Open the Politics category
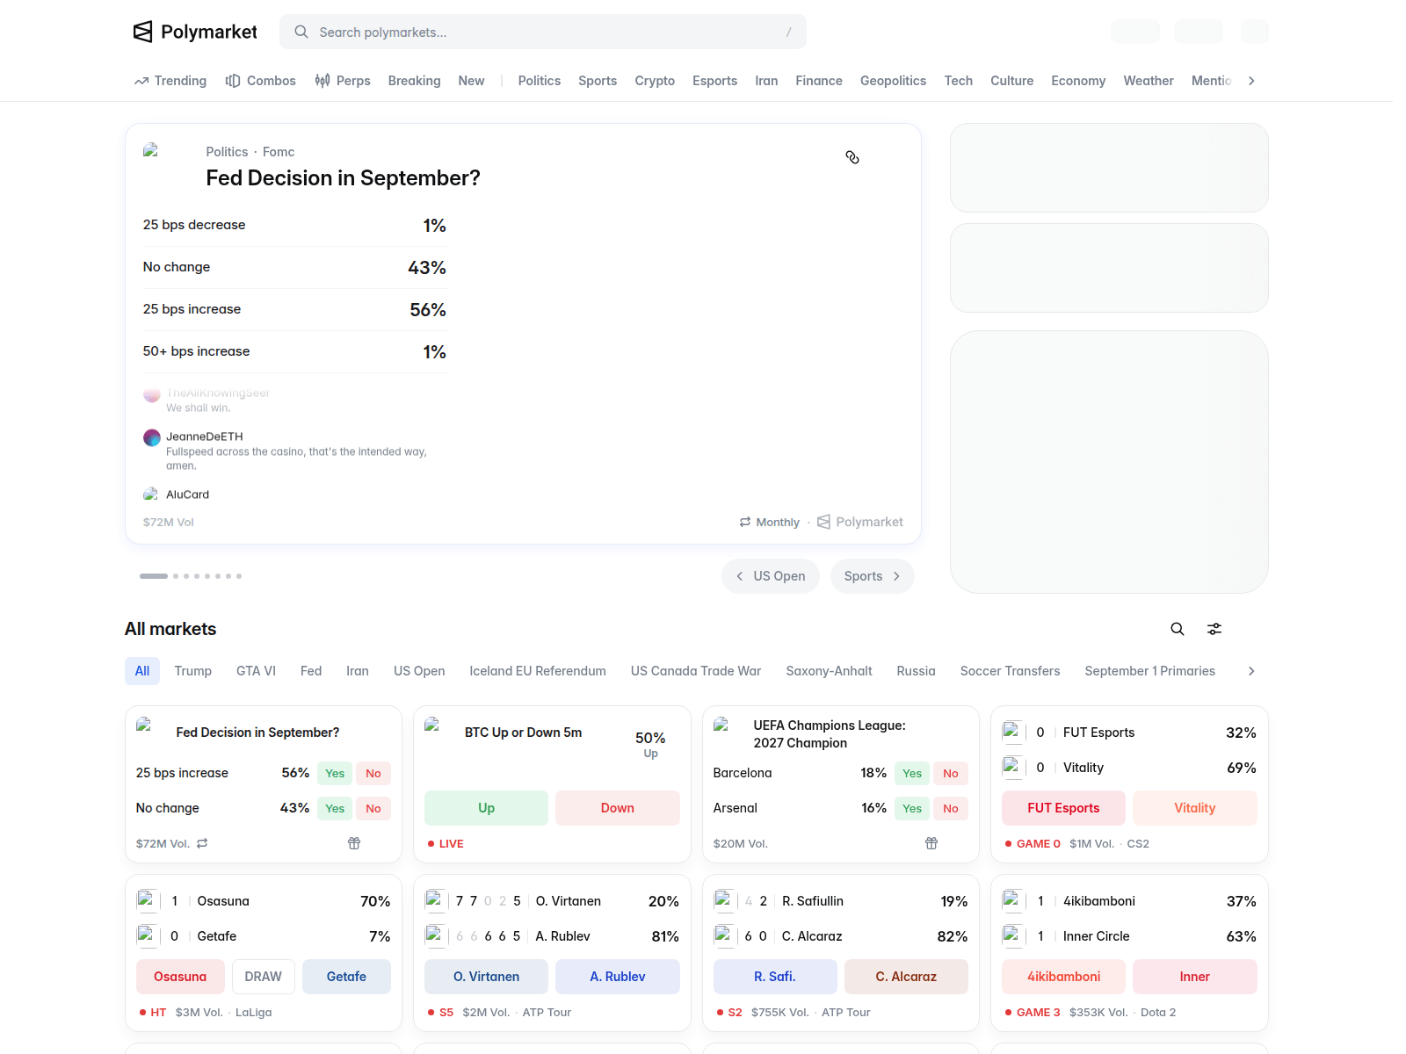This screenshot has height=1054, width=1406. (540, 81)
